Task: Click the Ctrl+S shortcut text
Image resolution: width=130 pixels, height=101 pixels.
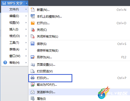Action: pyautogui.click(x=122, y=44)
